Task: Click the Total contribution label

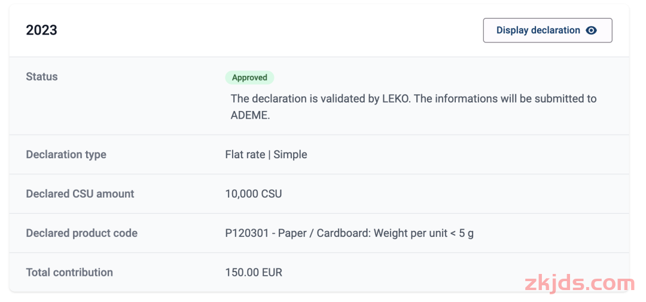Action: point(69,273)
